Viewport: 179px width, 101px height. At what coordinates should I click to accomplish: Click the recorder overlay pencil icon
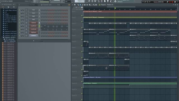coord(167,2)
